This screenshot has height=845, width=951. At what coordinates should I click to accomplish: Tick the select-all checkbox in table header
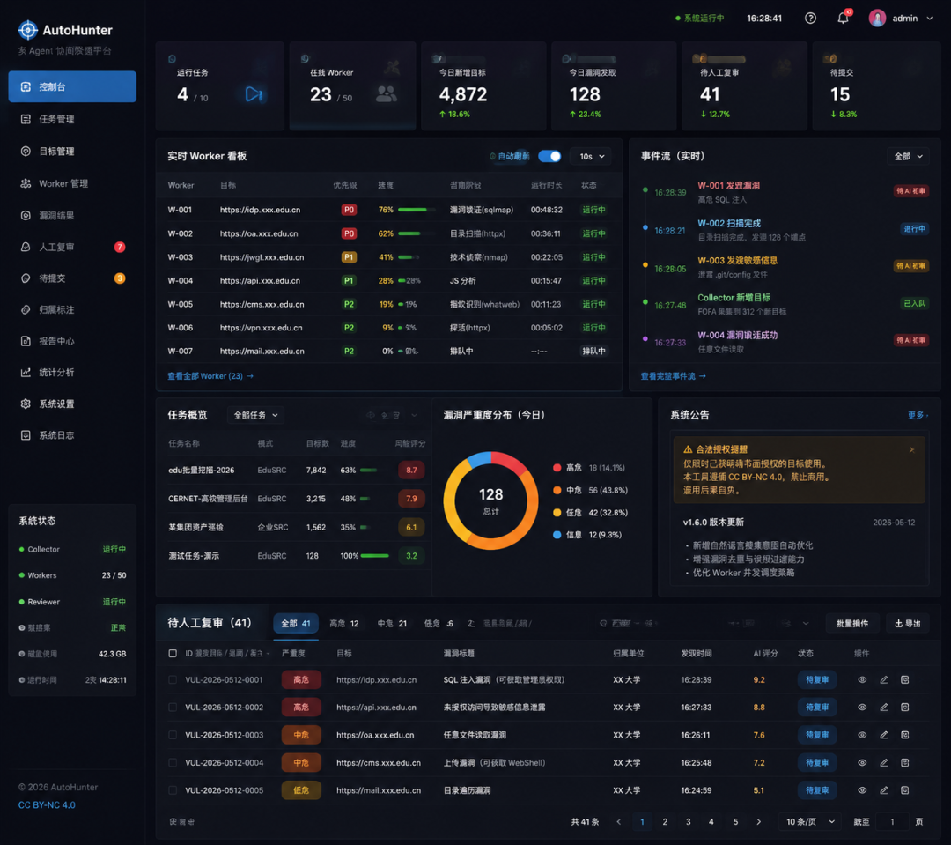173,653
